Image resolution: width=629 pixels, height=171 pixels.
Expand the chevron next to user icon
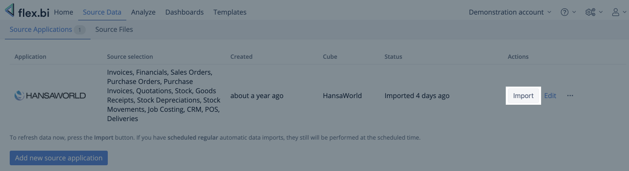point(624,12)
